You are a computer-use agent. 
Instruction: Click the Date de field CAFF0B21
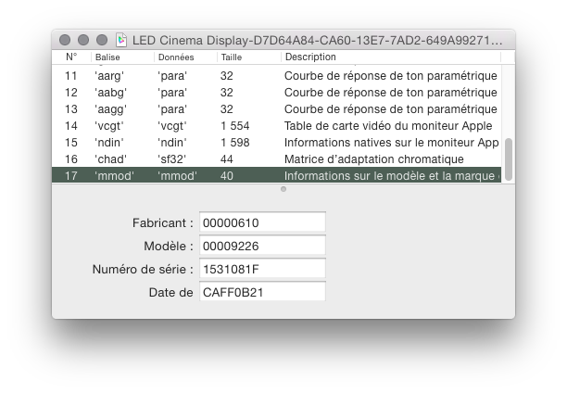(262, 291)
